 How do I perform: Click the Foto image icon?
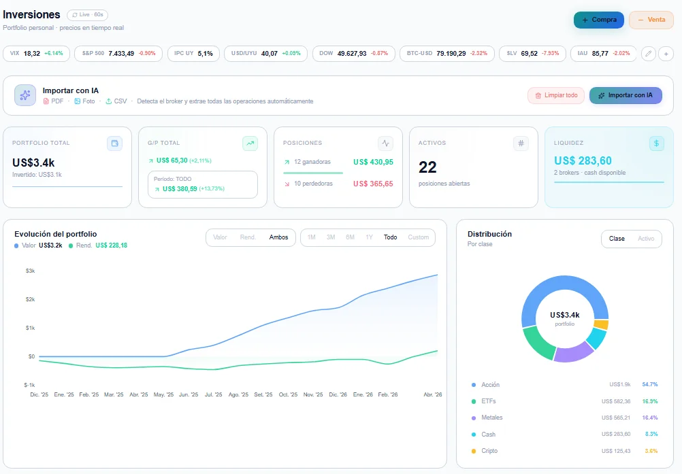pos(78,101)
